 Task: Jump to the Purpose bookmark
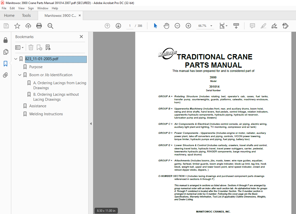point(36,67)
